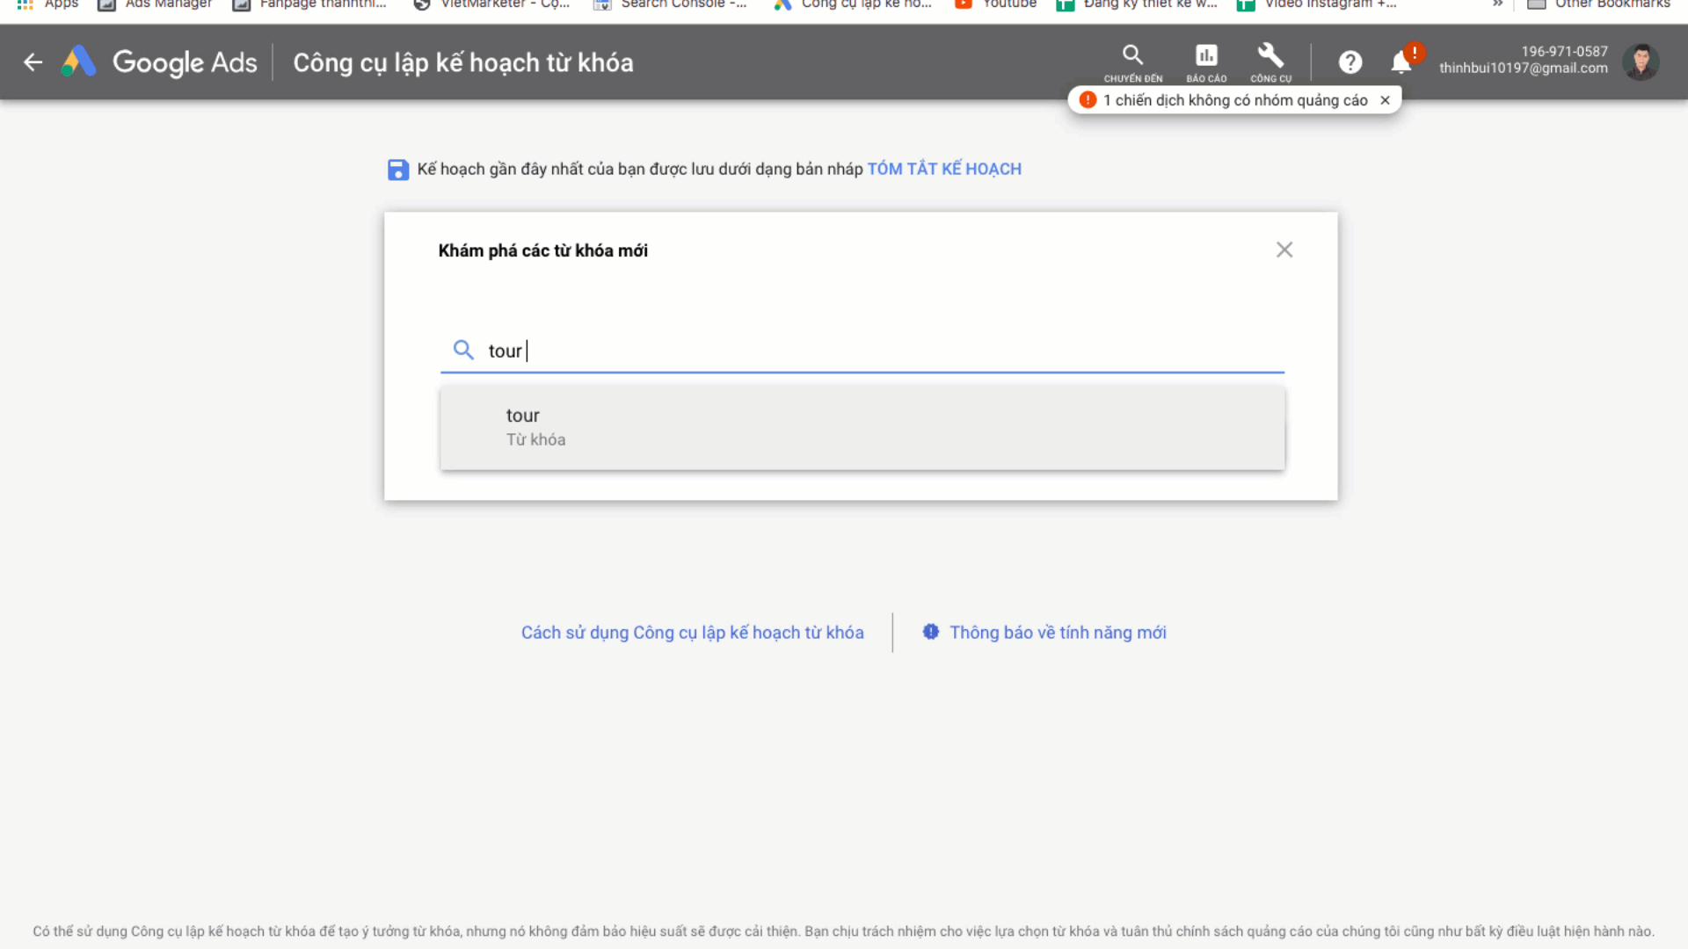Open the Google Ads logo home
Image resolution: width=1688 pixels, height=949 pixels.
coord(159,62)
